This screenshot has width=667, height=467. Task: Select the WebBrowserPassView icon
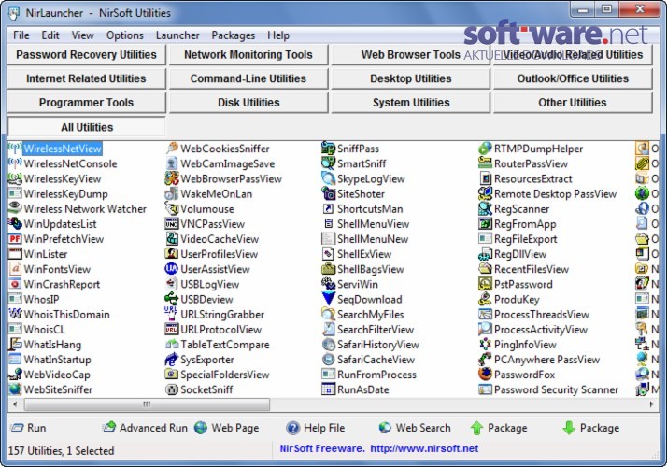point(172,178)
